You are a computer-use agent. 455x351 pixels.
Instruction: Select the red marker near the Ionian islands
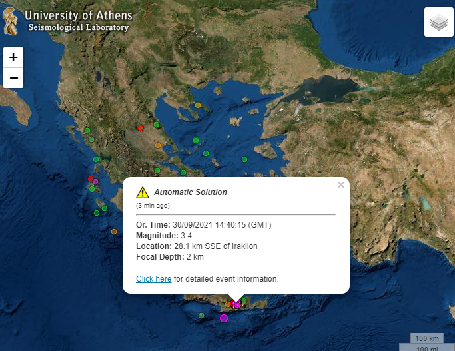pyautogui.click(x=91, y=179)
